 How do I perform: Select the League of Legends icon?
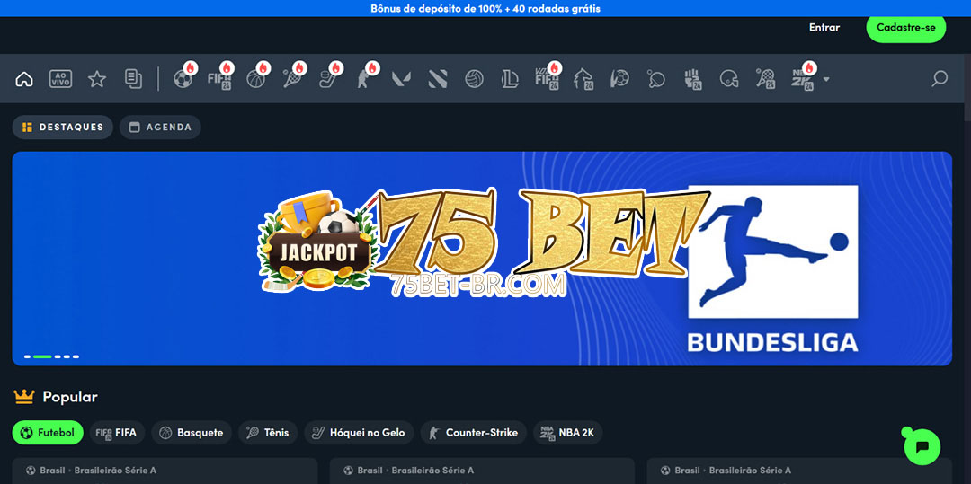click(x=511, y=79)
